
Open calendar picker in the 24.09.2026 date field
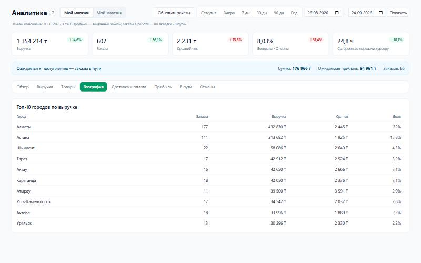coord(380,13)
